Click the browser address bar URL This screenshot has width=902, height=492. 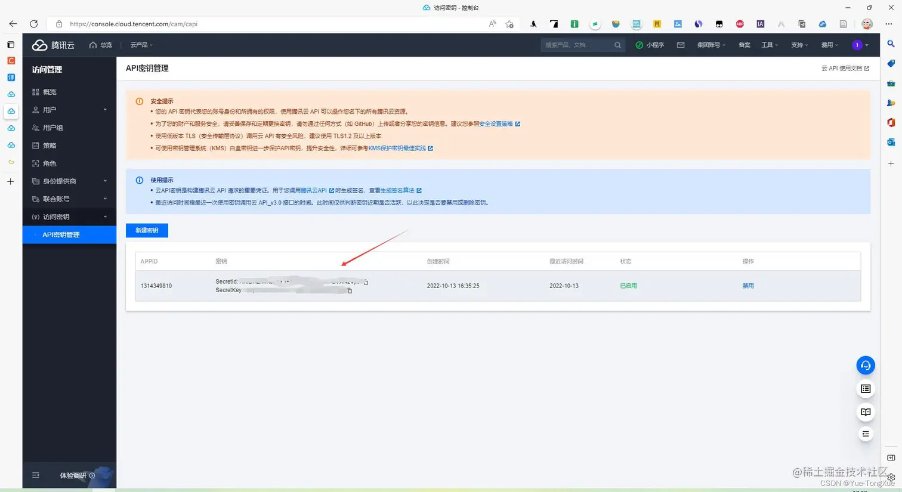point(134,24)
